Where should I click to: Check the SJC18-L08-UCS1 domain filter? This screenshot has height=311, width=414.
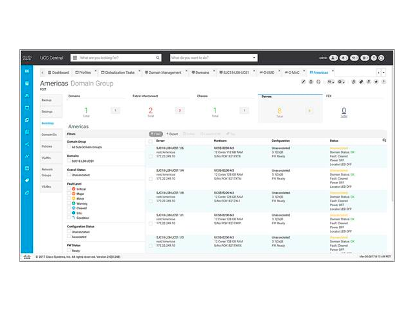pyautogui.click(x=69, y=161)
